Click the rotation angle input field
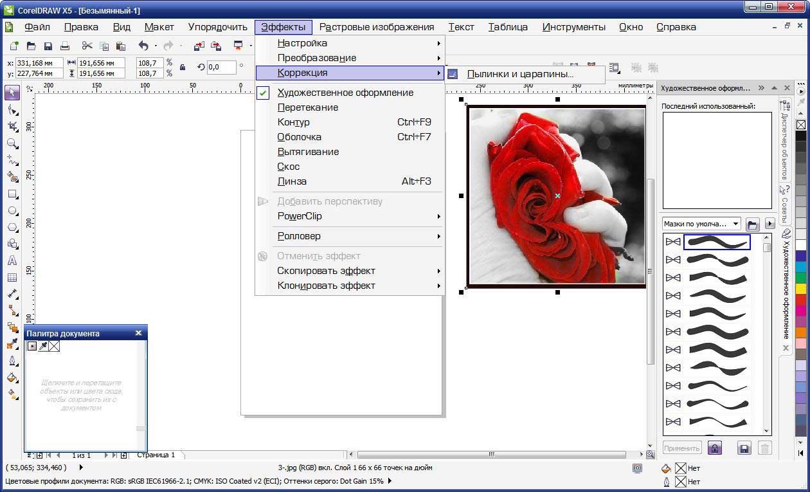Screen dimensions: 810x492 221,67
